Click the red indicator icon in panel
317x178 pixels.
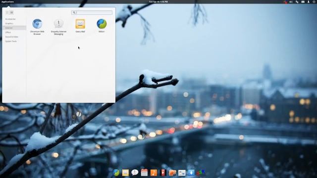pyautogui.click(x=285, y=2)
